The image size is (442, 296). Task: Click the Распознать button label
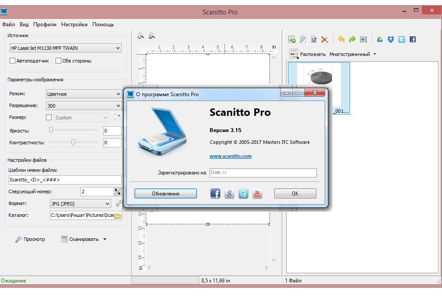[x=313, y=54]
